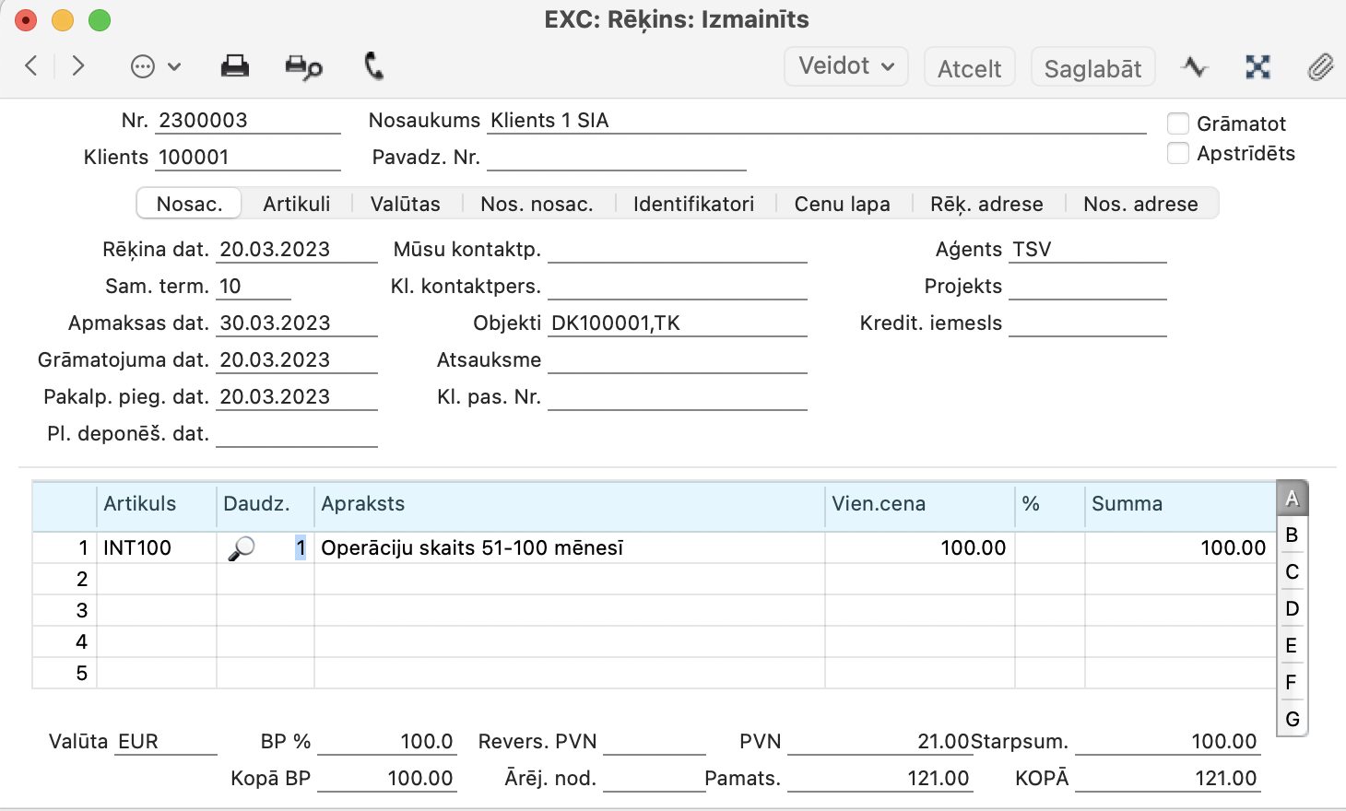1346x811 pixels.
Task: Click the workflow activity zigzag icon
Action: (1195, 66)
